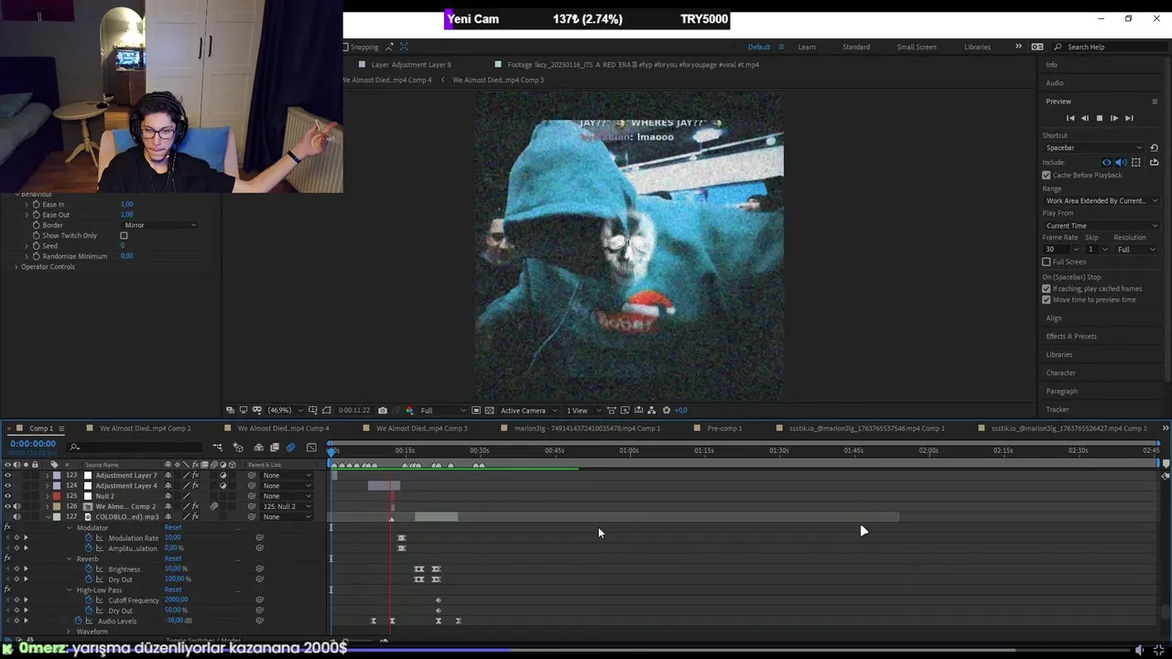Toggle hide shy layers icon
The width and height of the screenshot is (1172, 659).
[x=258, y=448]
